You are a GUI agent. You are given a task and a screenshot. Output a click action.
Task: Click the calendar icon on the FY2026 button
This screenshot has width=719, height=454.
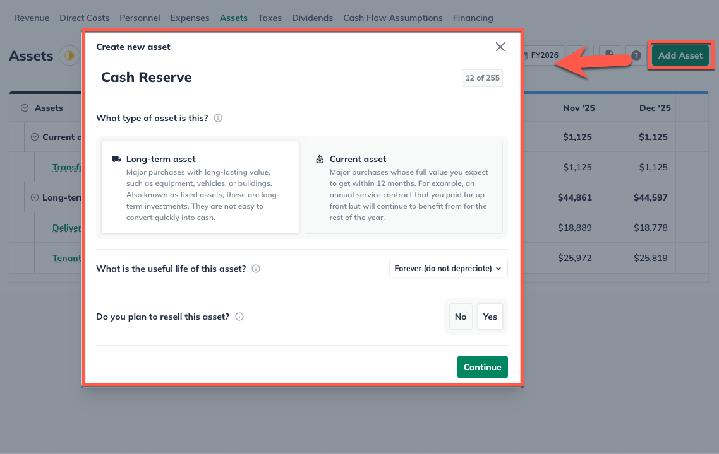point(526,55)
